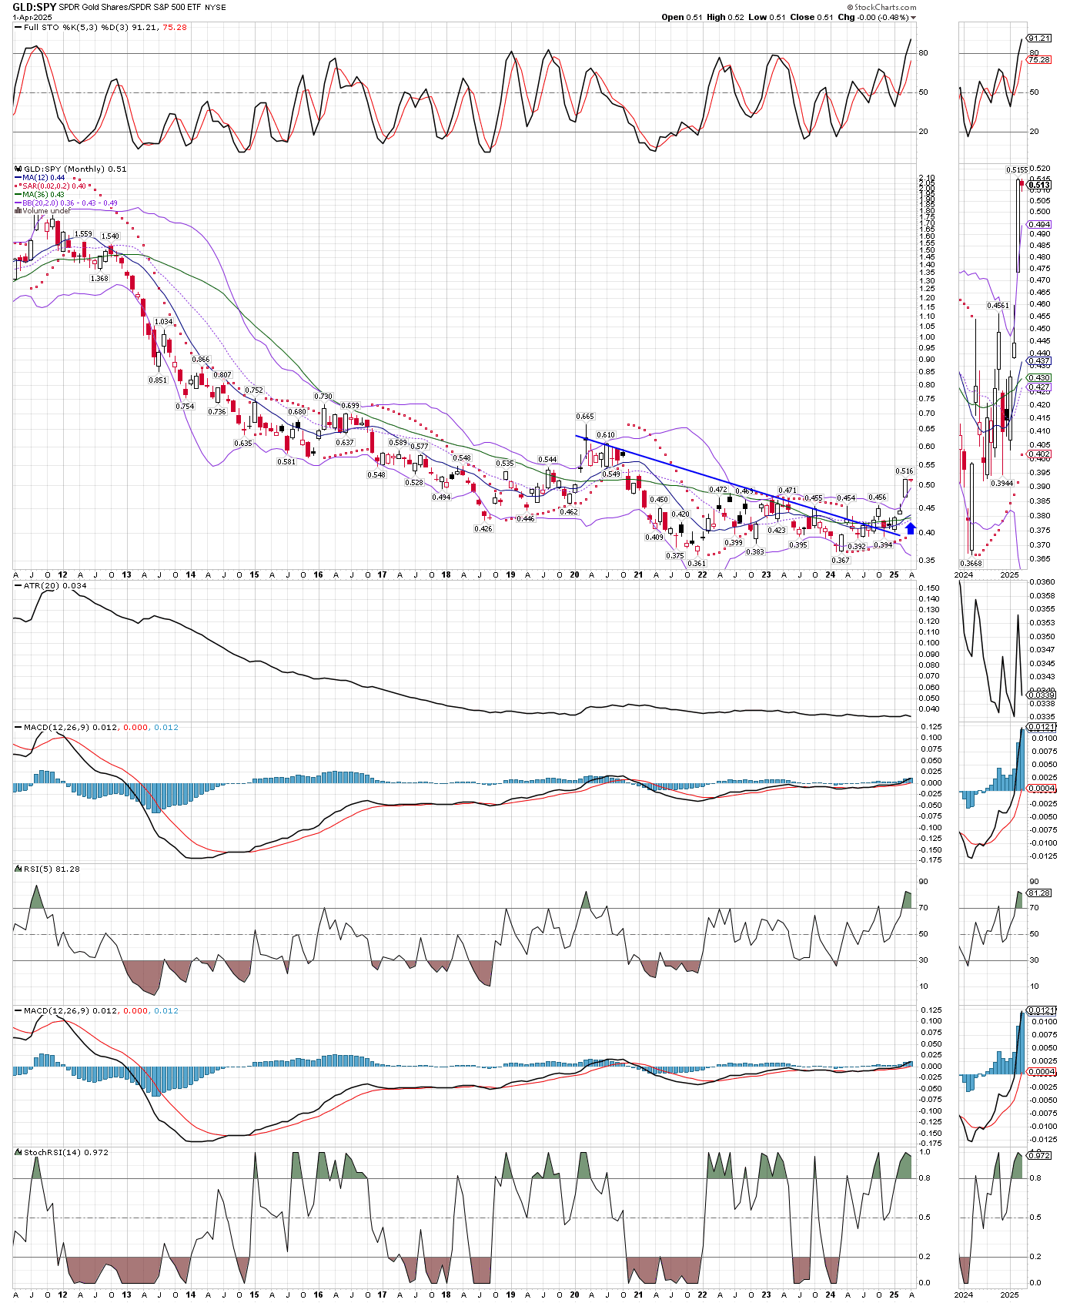Click the 0.361 low price label
This screenshot has width=1070, height=1303.
(x=697, y=564)
